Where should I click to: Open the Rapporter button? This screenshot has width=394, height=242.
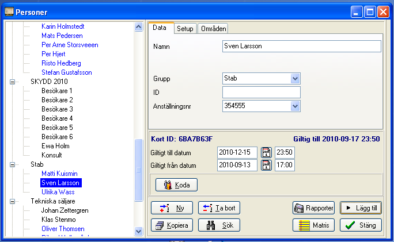[313, 208]
